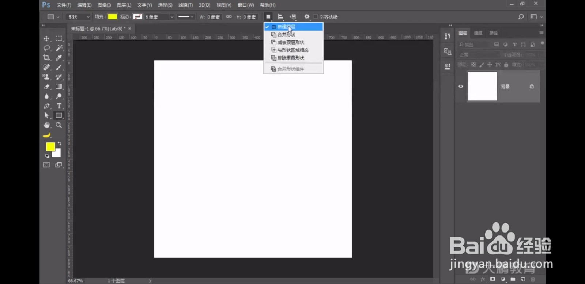Toggle lock position
585x284 pixels.
[490, 65]
